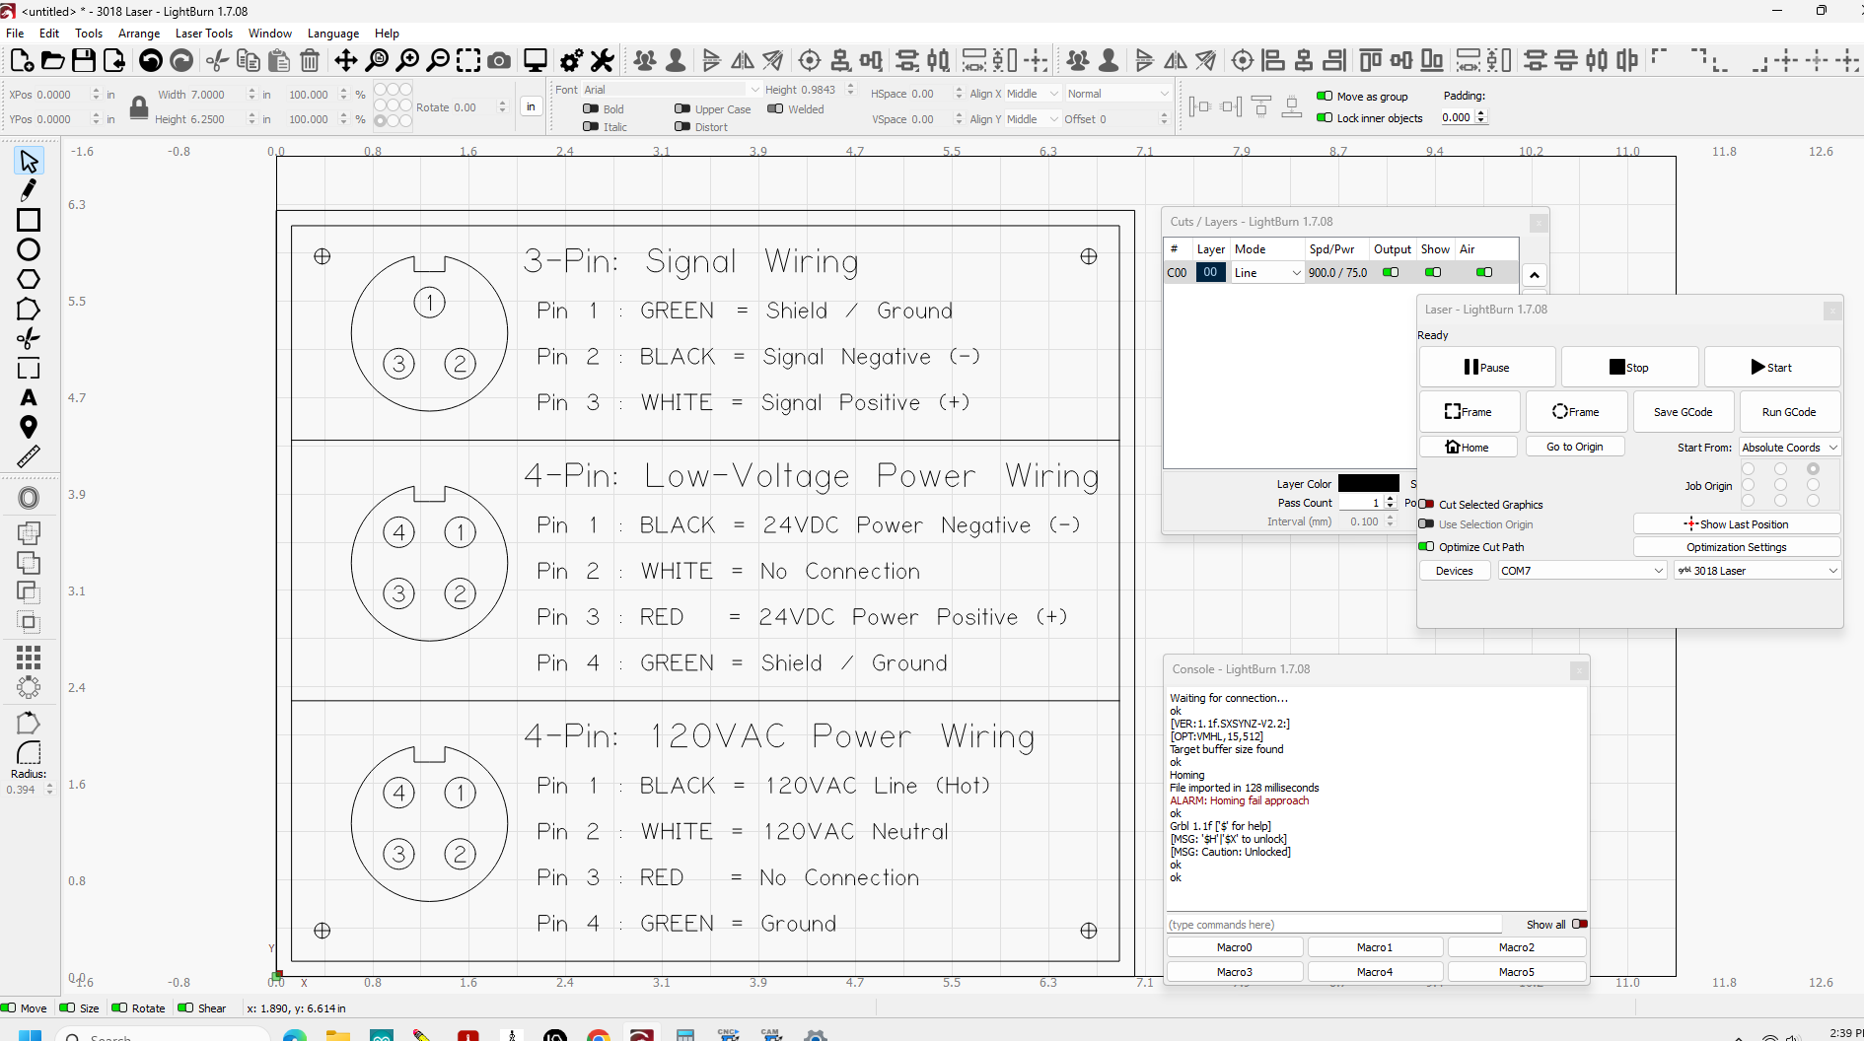Enable Cut Selected Graphics switch
Image resolution: width=1864 pixels, height=1041 pixels.
click(x=1426, y=505)
